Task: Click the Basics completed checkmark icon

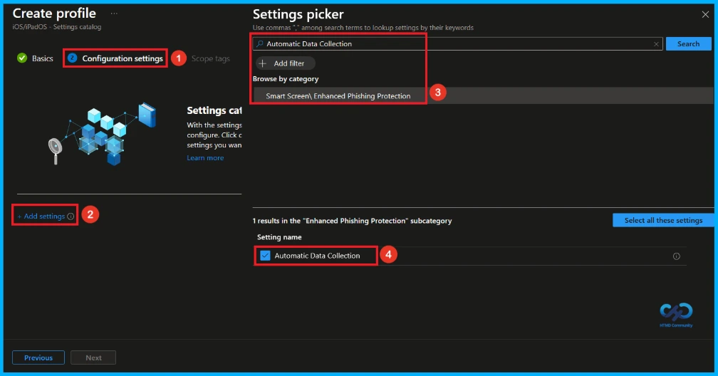Action: (x=22, y=58)
